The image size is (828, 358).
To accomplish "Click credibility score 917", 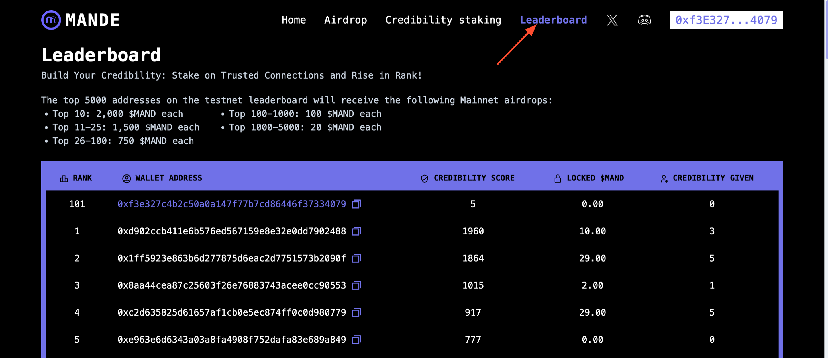I will click(473, 312).
